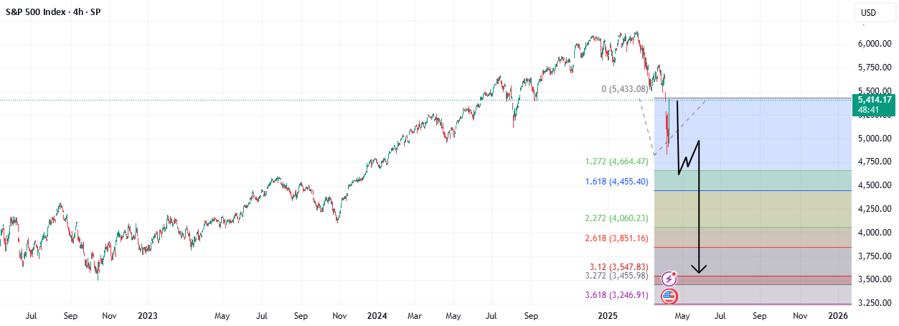Viewport: 899px width, 326px height.
Task: Select the black downward arrow head drawing
Action: coord(698,269)
